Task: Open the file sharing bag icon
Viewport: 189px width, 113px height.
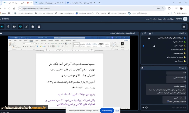Action: pos(33,27)
